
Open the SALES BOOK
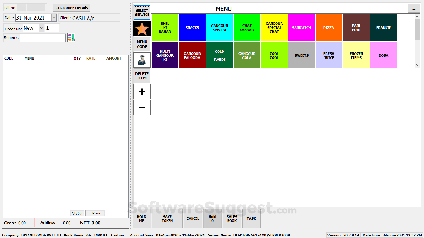(x=232, y=218)
